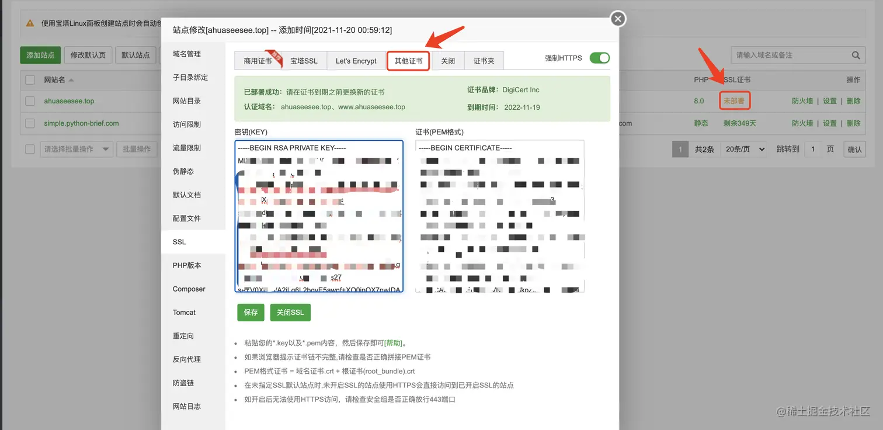Click PHP version 8.0 link
Screen dimensions: 883x430
pos(699,101)
